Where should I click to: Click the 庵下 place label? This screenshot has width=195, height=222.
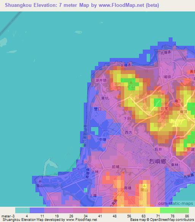tap(178, 101)
